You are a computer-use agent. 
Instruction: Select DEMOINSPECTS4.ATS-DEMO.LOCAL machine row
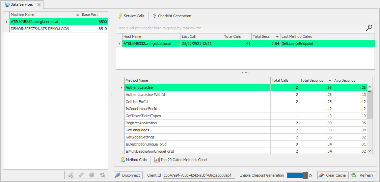(x=45, y=29)
